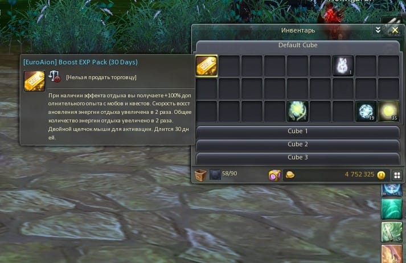Close the Инвентарь window
This screenshot has width=406, height=263.
point(395,30)
